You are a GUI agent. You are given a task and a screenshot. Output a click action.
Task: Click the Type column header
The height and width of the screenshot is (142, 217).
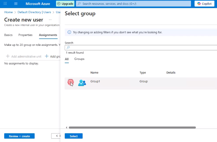pyautogui.click(x=143, y=72)
